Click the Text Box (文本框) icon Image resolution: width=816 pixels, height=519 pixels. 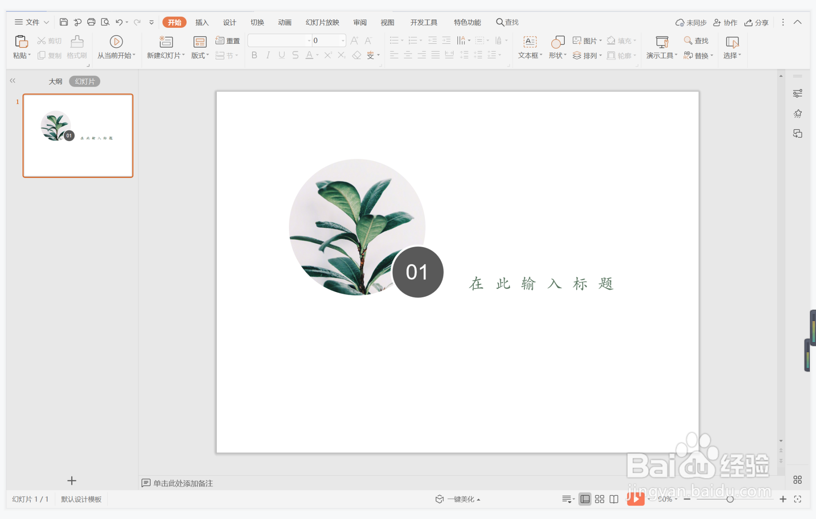530,42
